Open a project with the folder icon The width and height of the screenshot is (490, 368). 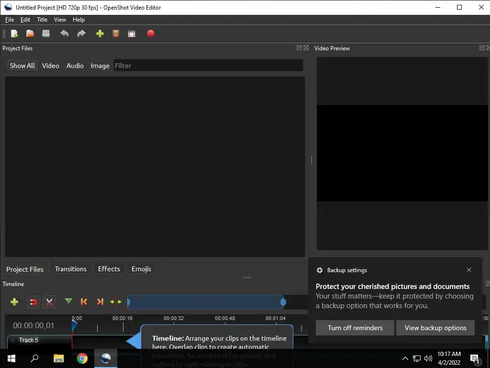pos(30,34)
